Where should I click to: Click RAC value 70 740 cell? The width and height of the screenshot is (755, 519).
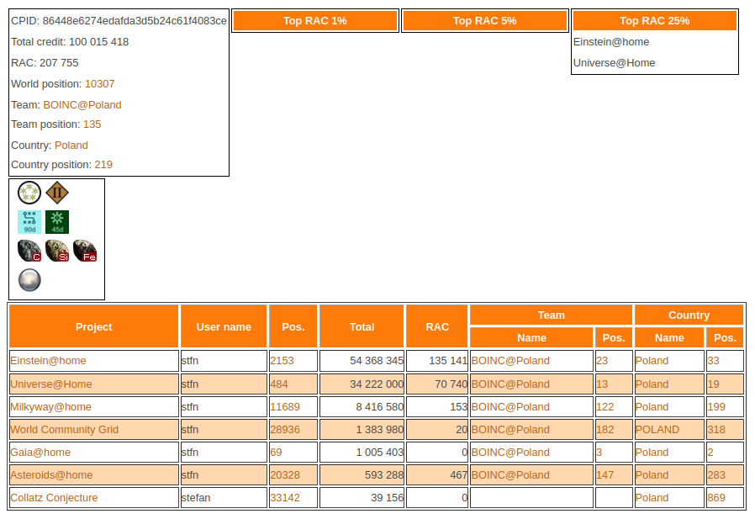click(437, 384)
